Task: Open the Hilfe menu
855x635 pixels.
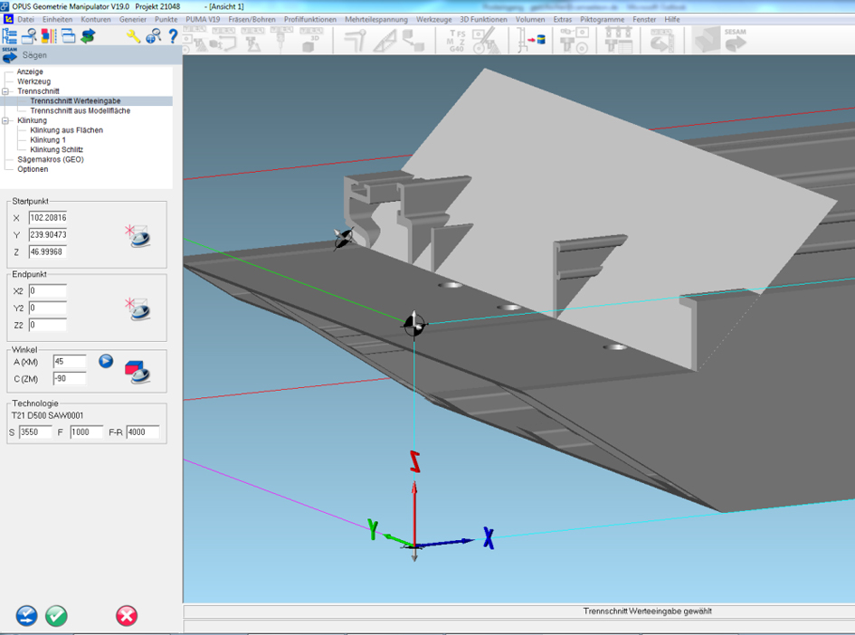Action: click(x=672, y=19)
